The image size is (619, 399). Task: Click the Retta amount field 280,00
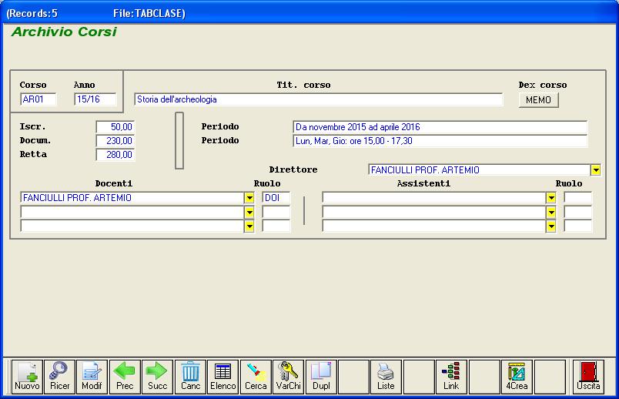click(115, 155)
